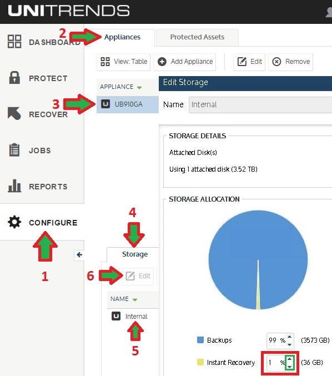Open the Jobs clipboard icon

[x=14, y=150]
